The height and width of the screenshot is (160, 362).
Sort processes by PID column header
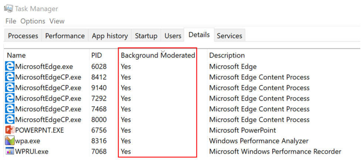[96, 55]
